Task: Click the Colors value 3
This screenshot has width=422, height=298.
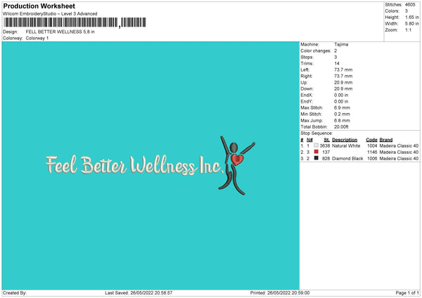Action: tap(406, 11)
